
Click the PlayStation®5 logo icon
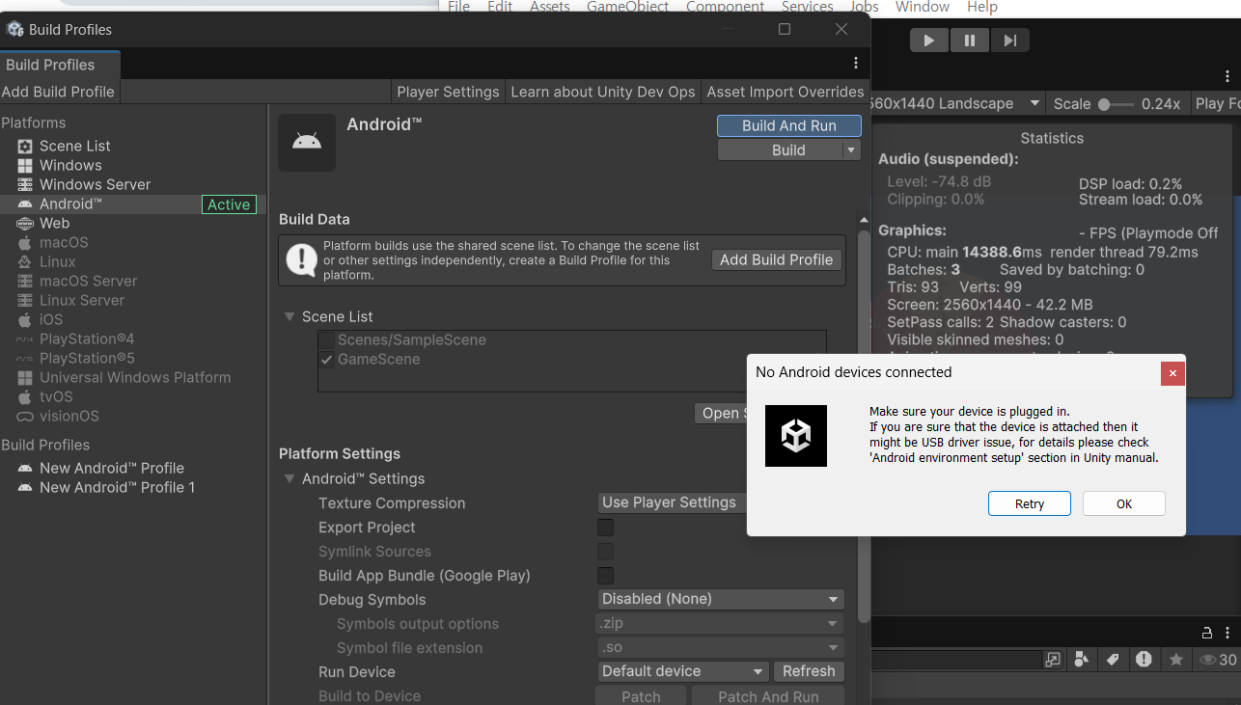click(x=24, y=358)
